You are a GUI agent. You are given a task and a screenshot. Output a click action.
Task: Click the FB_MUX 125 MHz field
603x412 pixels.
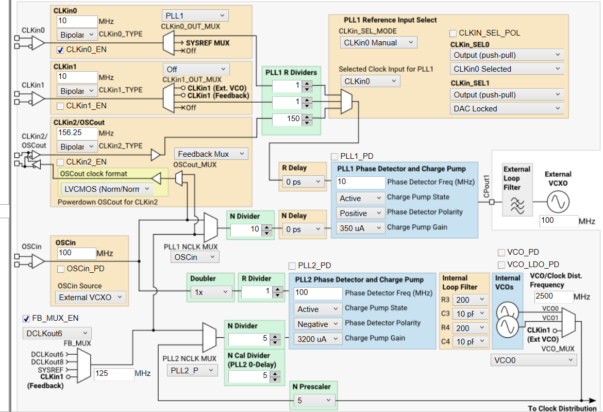pos(114,374)
